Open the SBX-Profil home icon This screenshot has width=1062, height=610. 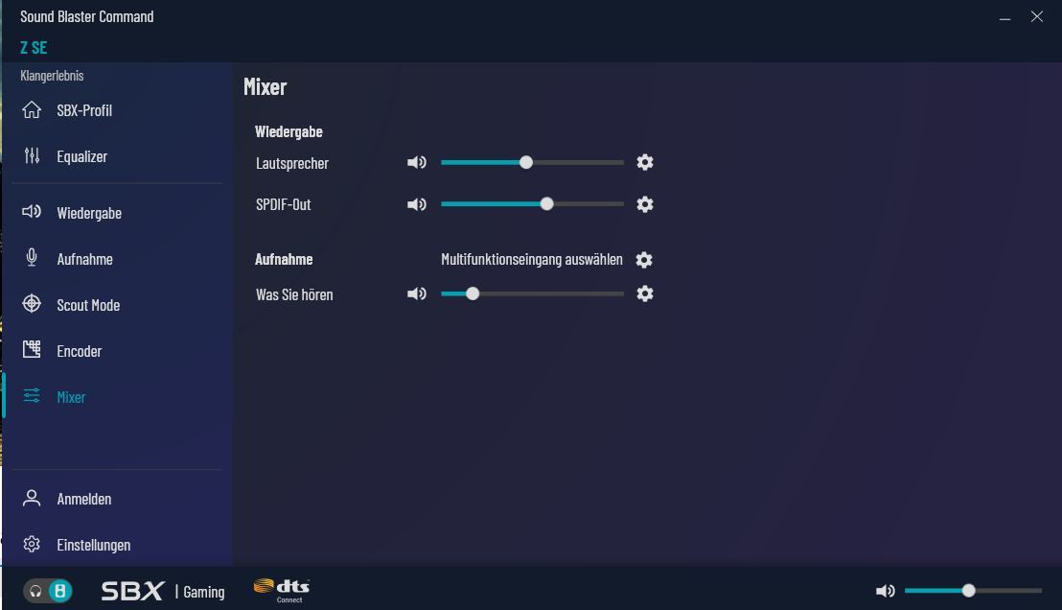click(32, 109)
